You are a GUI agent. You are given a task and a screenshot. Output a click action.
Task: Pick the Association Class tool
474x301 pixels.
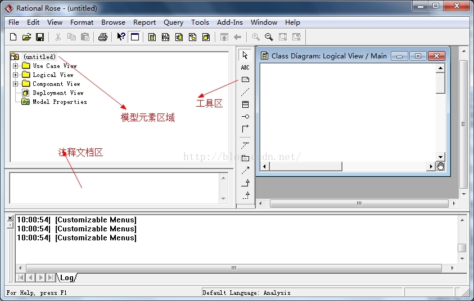(245, 145)
